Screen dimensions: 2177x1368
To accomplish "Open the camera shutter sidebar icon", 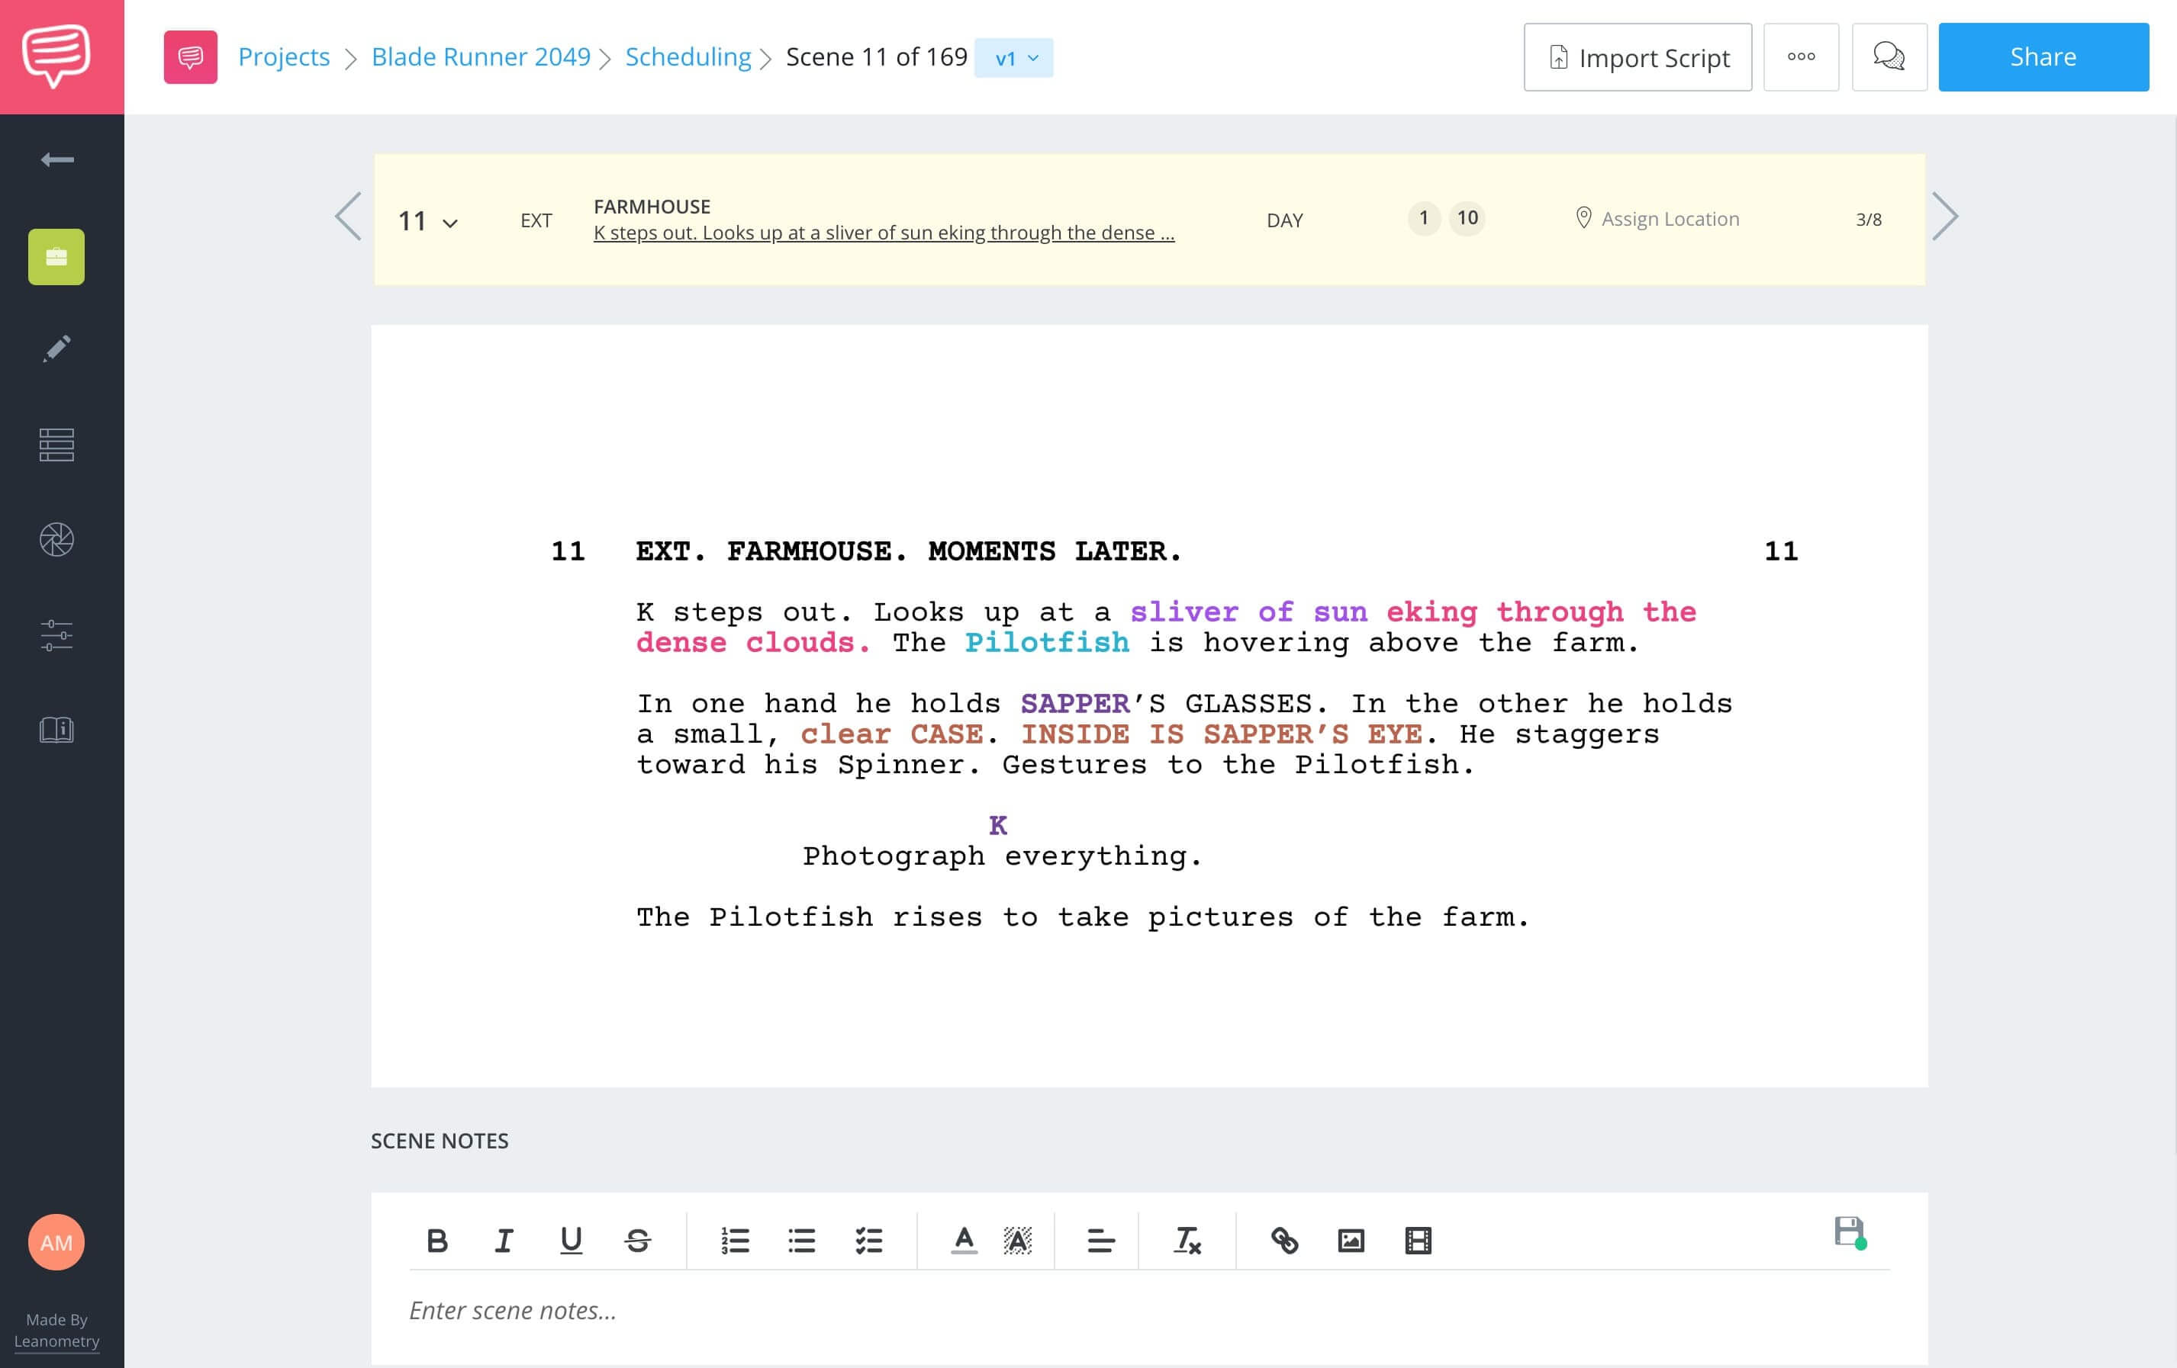I will click(56, 541).
